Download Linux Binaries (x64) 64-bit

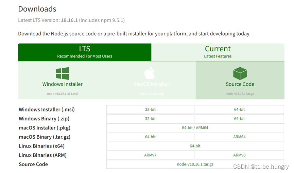195,146
